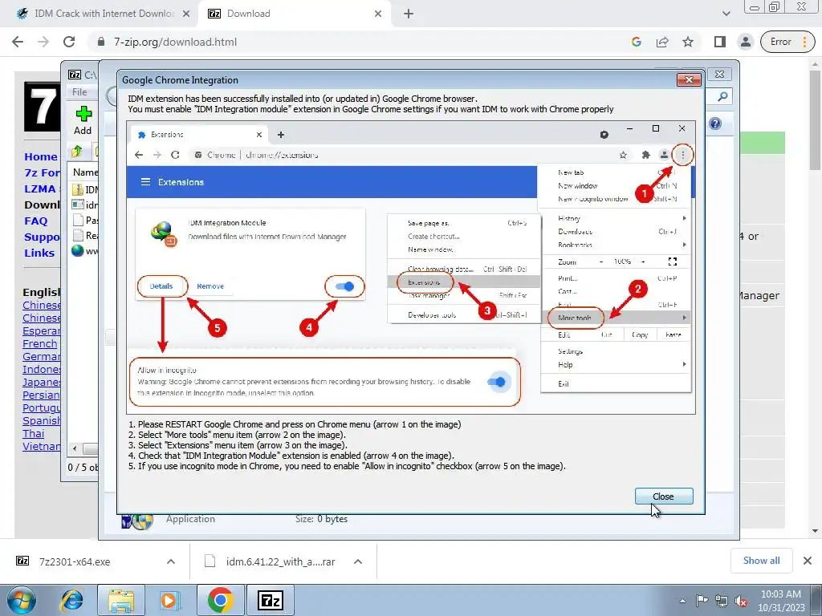Open the Home link on 7-zip site
This screenshot has height=616, width=822.
pyautogui.click(x=41, y=156)
